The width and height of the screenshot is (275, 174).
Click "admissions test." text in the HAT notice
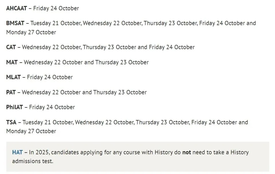click(x=33, y=161)
